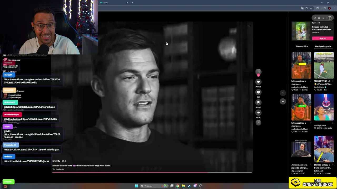Click the download icon in the floating pill

pyautogui.click(x=323, y=18)
